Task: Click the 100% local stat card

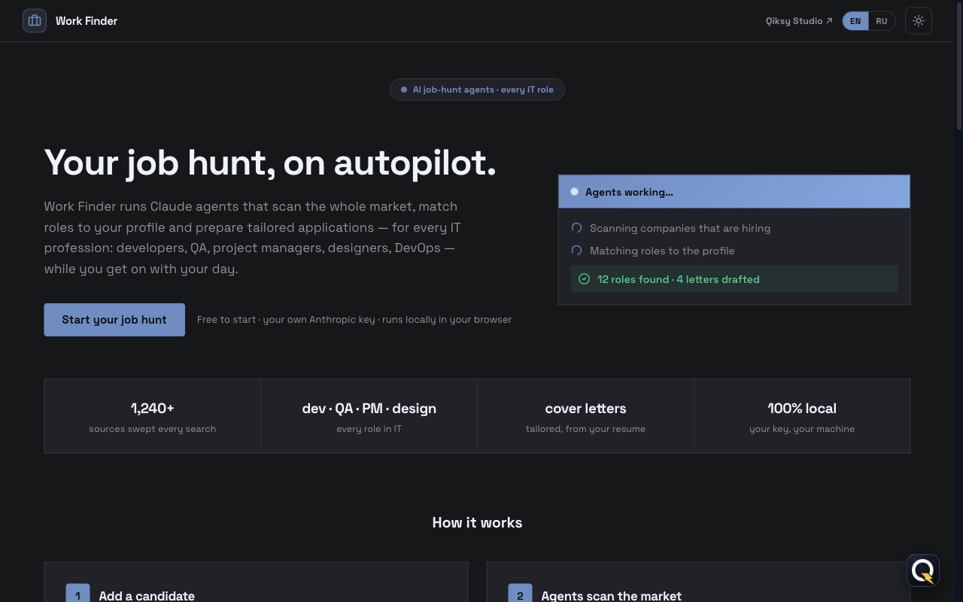Action: [802, 416]
